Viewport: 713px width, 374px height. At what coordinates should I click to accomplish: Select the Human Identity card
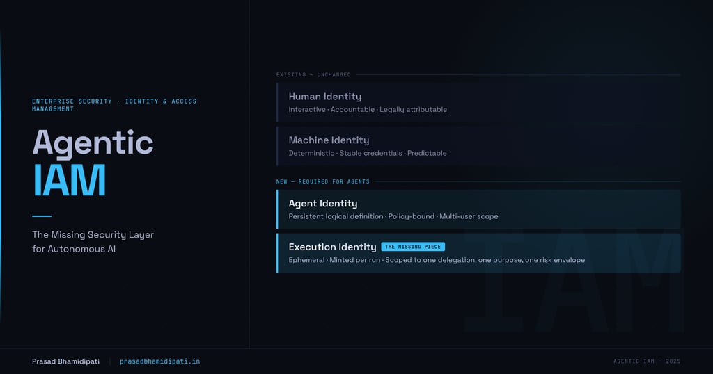[x=478, y=102]
